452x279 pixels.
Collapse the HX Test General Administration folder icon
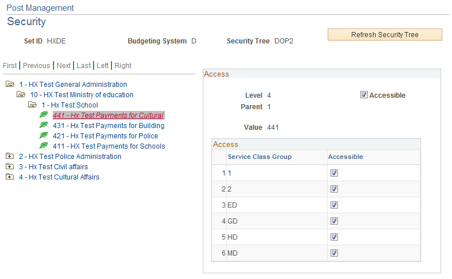click(x=10, y=84)
